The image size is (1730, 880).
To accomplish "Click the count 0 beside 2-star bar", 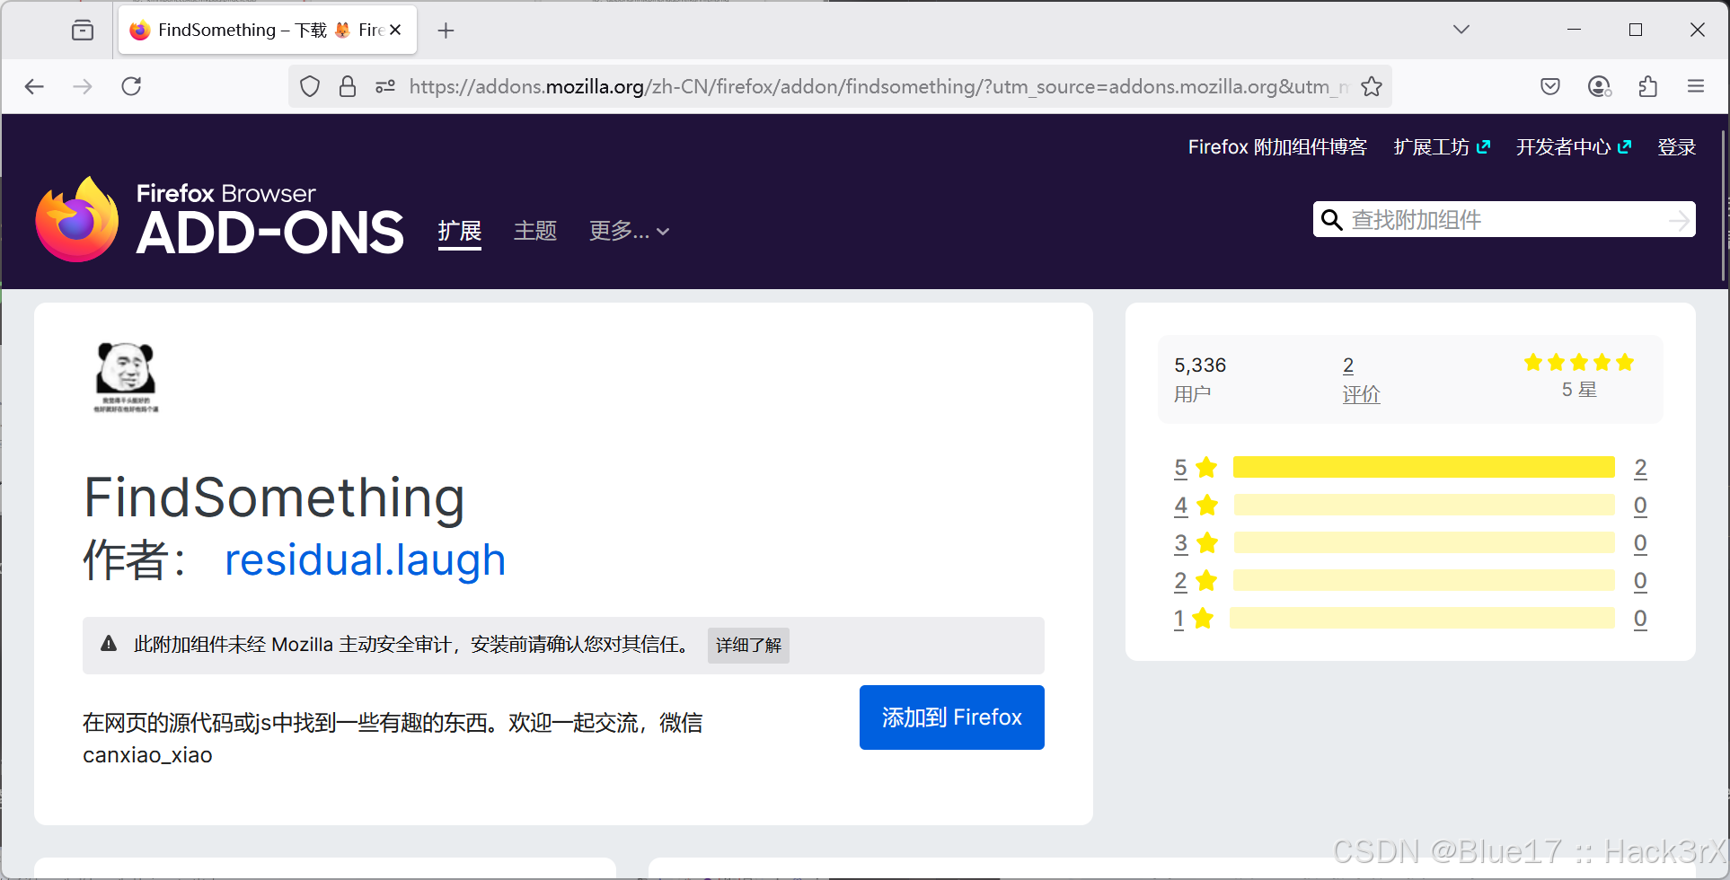I will pyautogui.click(x=1640, y=581).
